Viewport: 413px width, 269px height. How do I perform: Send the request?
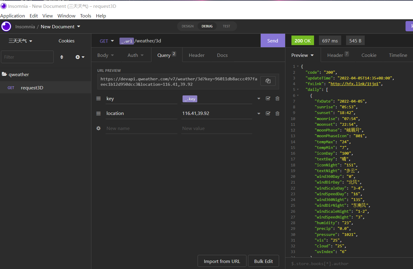(x=273, y=41)
